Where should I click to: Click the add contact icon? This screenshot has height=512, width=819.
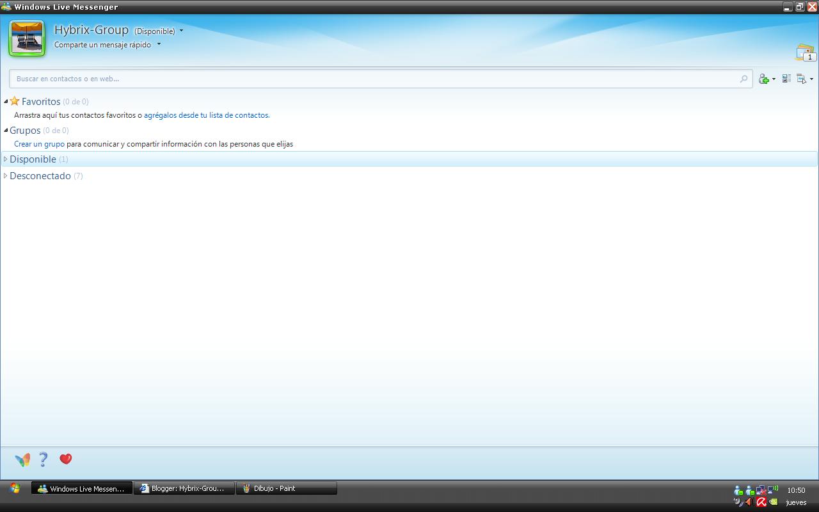point(764,79)
